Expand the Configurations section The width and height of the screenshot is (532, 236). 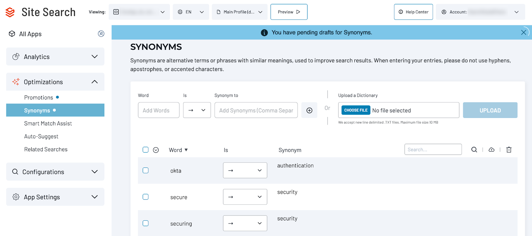(55, 172)
